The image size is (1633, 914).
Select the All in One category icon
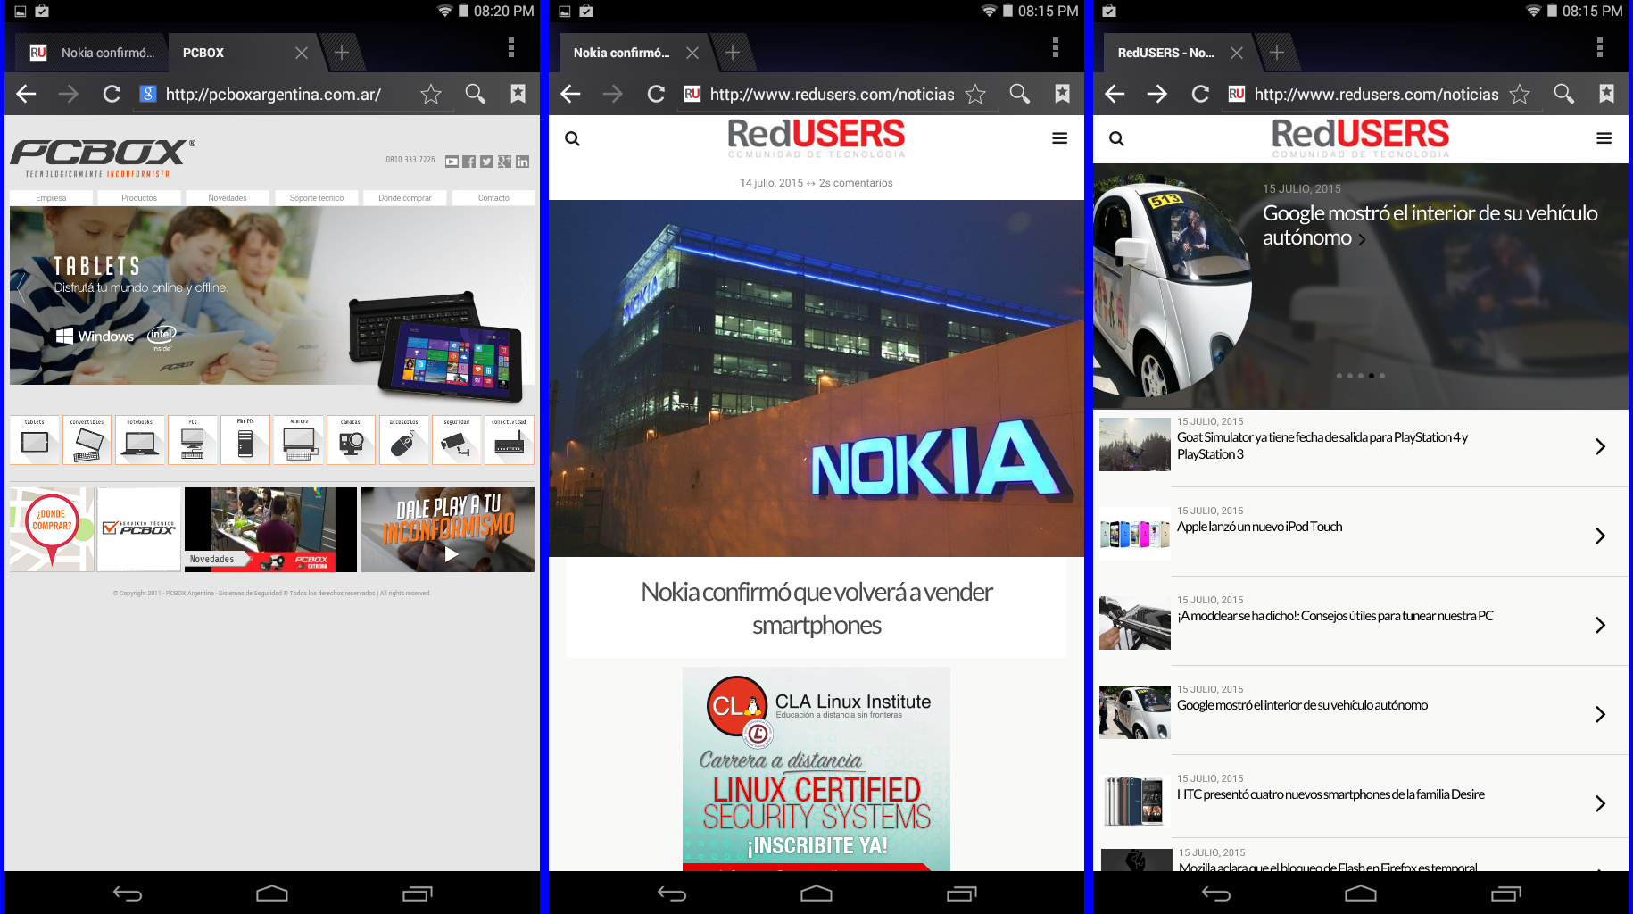[299, 440]
